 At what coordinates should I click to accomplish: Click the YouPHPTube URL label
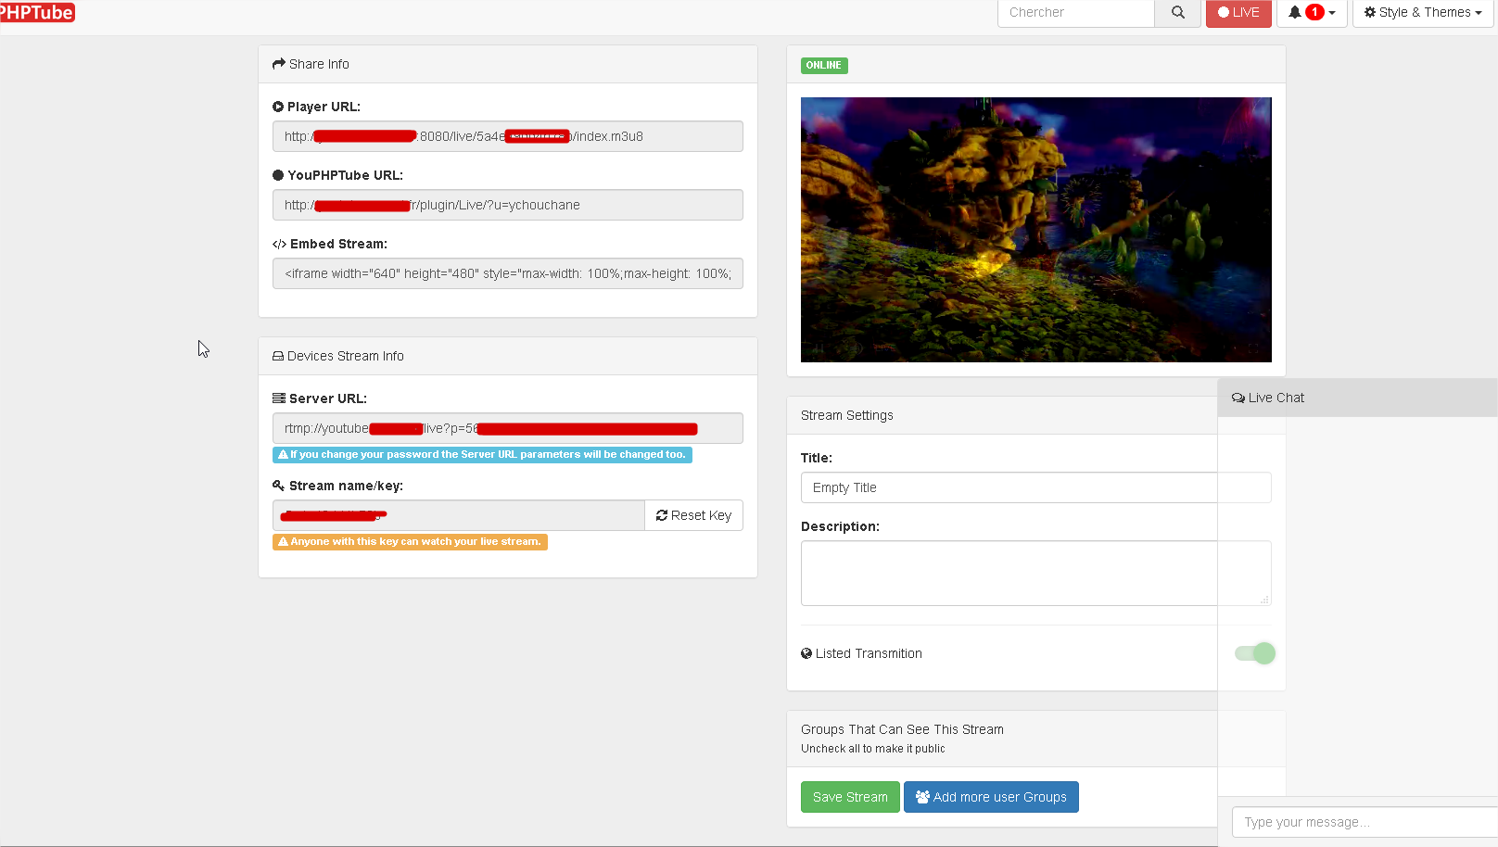coord(337,175)
